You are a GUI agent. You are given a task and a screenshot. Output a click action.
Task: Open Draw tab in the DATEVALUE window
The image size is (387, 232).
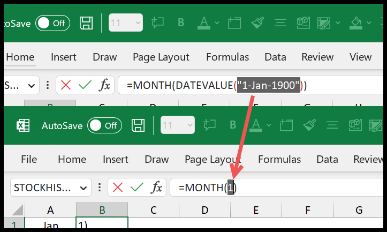click(x=105, y=57)
